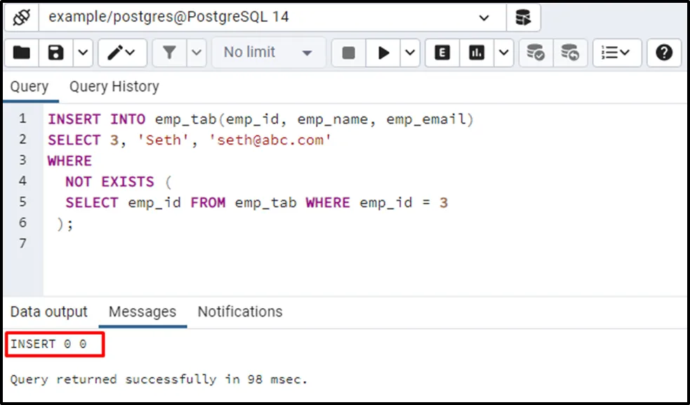This screenshot has width=690, height=405.
Task: Switch to the Query History tab
Action: click(x=114, y=87)
